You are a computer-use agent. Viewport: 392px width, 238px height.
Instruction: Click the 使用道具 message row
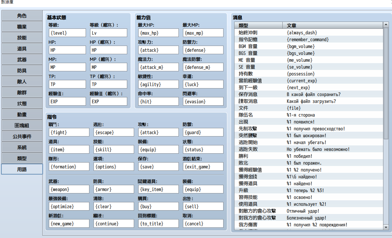[x=309, y=204]
